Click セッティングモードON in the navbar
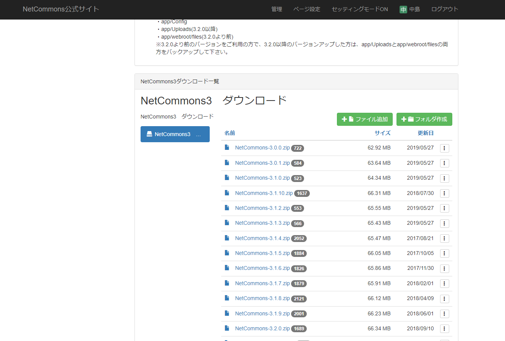505x341 pixels. tap(360, 9)
